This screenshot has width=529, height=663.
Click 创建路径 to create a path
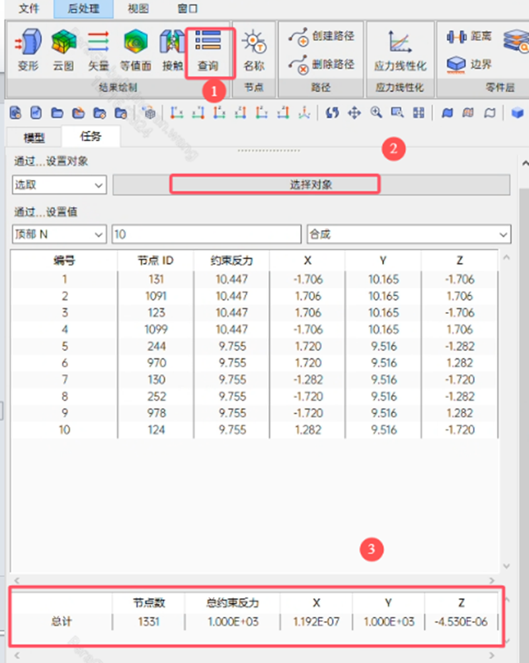(x=322, y=35)
